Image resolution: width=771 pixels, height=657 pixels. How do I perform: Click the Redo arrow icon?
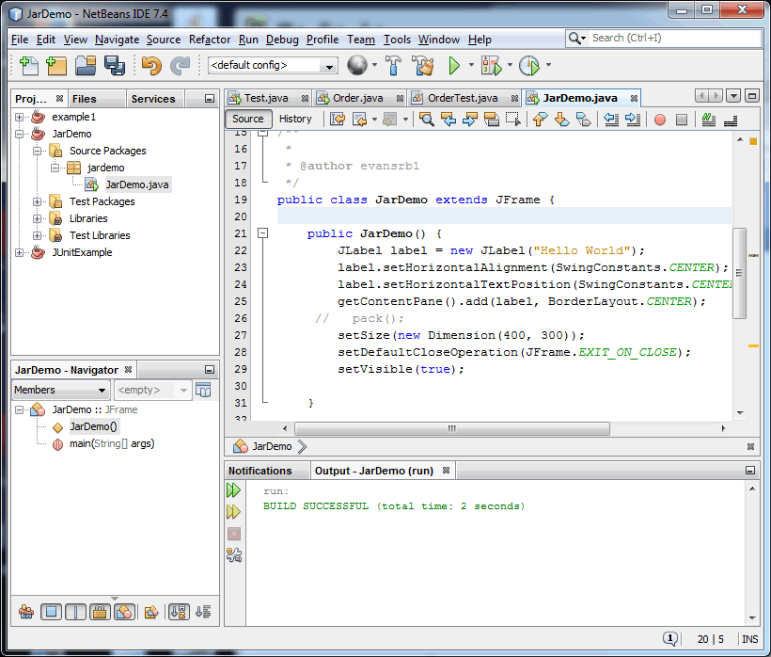[180, 66]
